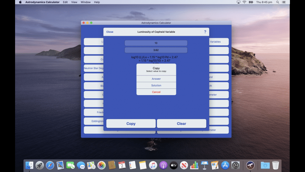Launch Launchpad rocket icon in dock
The width and height of the screenshot is (305, 172).
40,165
